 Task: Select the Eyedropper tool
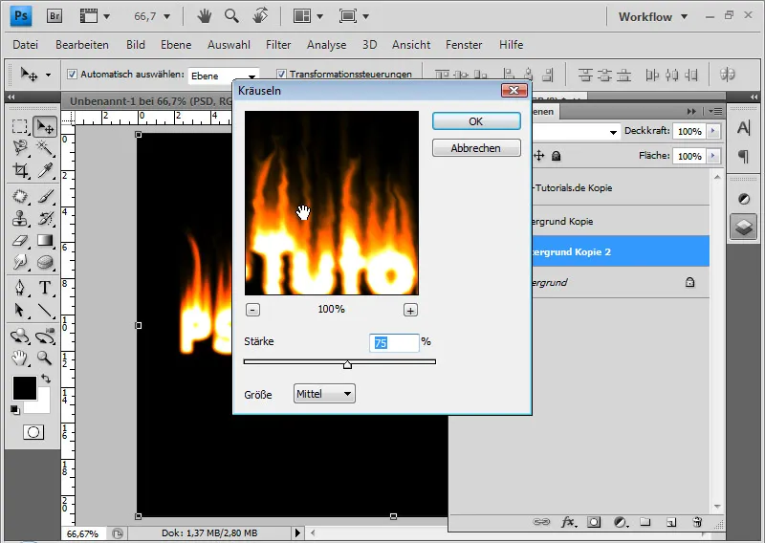pyautogui.click(x=45, y=170)
